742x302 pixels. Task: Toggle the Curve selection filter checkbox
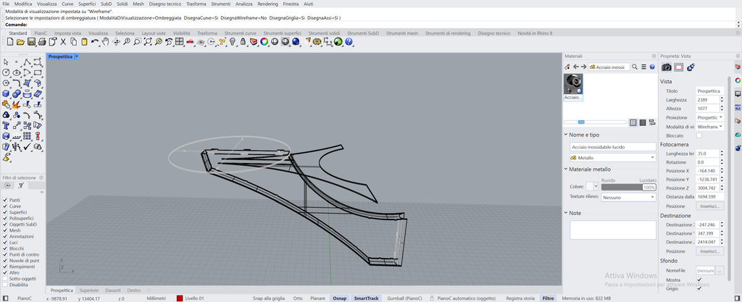pos(5,206)
